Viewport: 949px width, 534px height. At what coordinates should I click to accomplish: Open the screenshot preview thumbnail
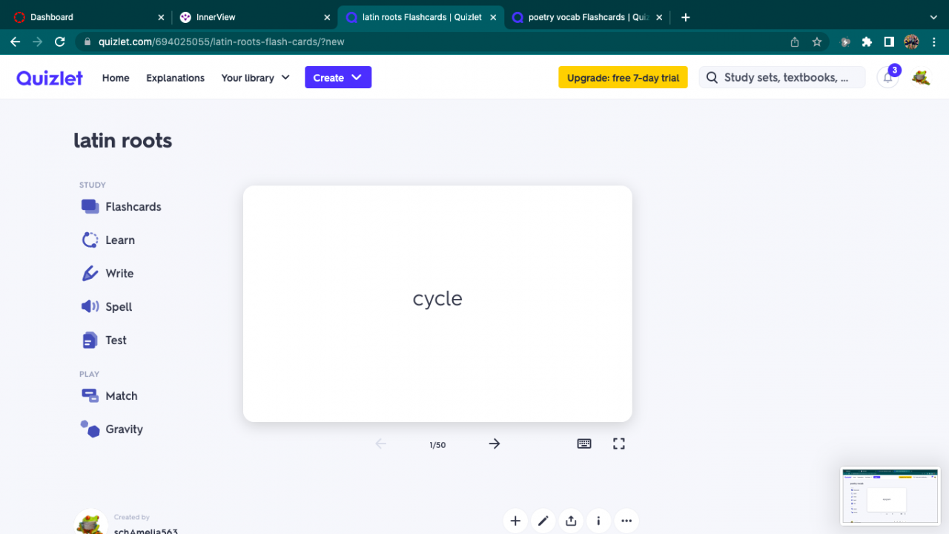point(890,496)
